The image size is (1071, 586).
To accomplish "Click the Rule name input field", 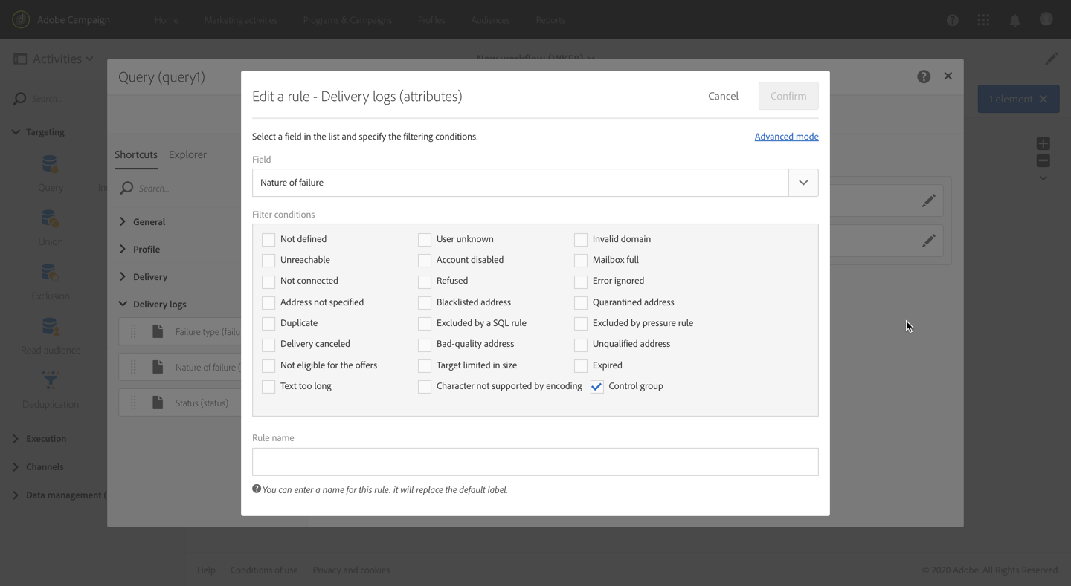I will click(535, 461).
